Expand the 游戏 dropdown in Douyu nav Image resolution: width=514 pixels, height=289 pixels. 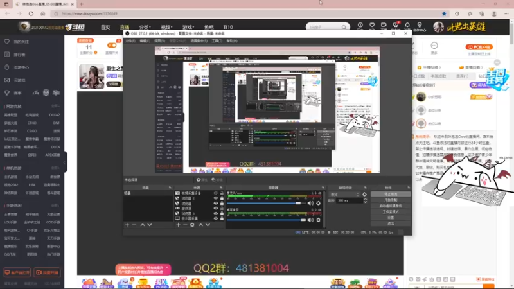(188, 27)
